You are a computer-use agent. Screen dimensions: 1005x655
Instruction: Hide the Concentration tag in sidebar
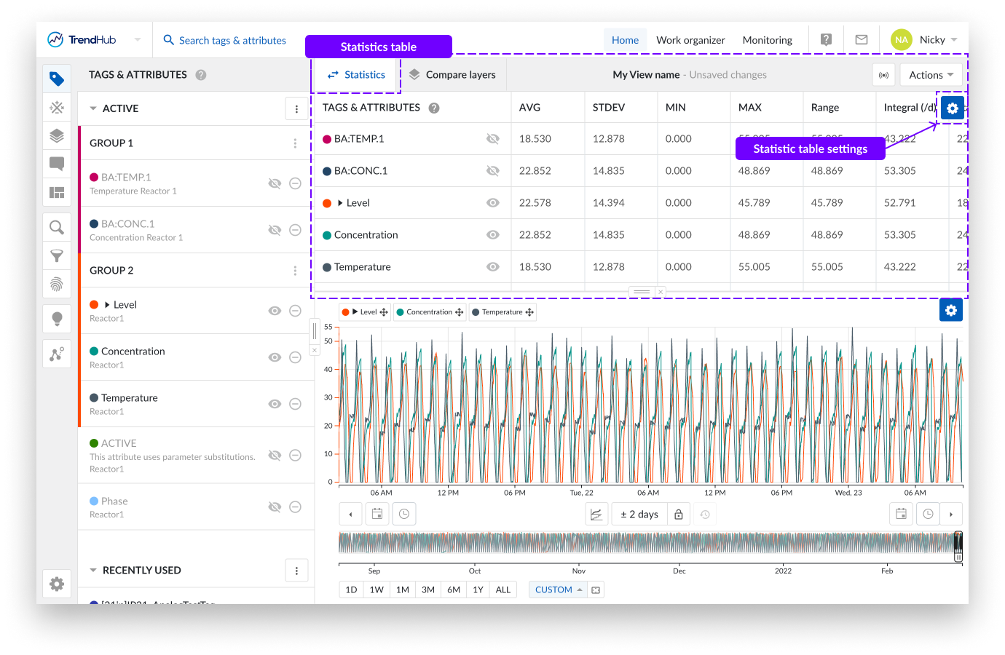[275, 357]
